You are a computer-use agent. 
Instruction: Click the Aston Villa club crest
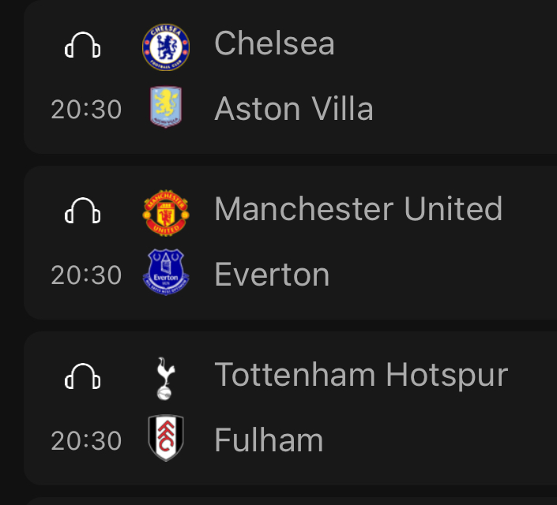166,107
